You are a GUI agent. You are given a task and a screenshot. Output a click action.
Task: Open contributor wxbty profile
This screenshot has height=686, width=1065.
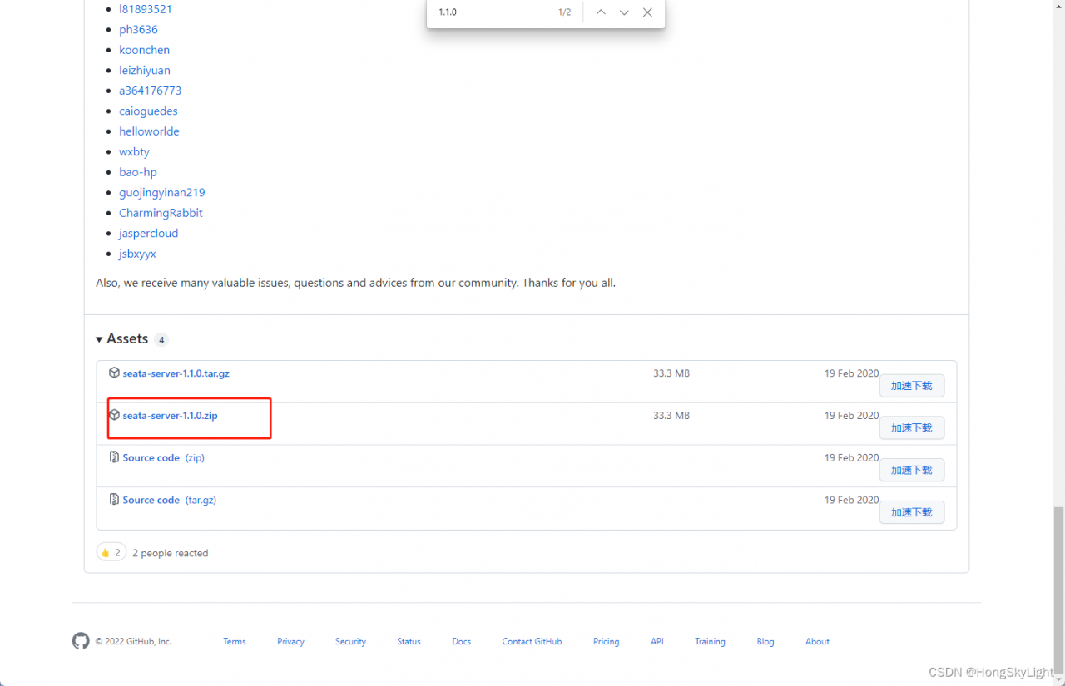point(134,151)
